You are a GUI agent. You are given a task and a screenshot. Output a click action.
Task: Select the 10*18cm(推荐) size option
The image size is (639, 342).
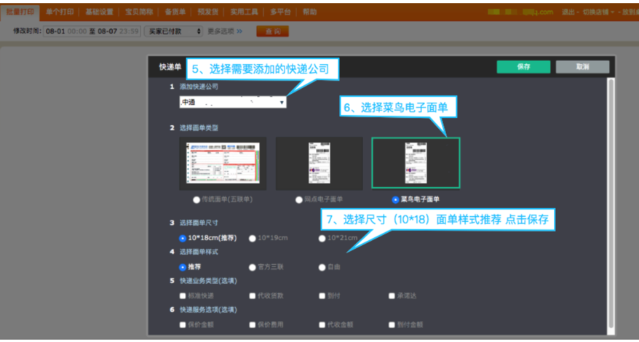coord(183,239)
